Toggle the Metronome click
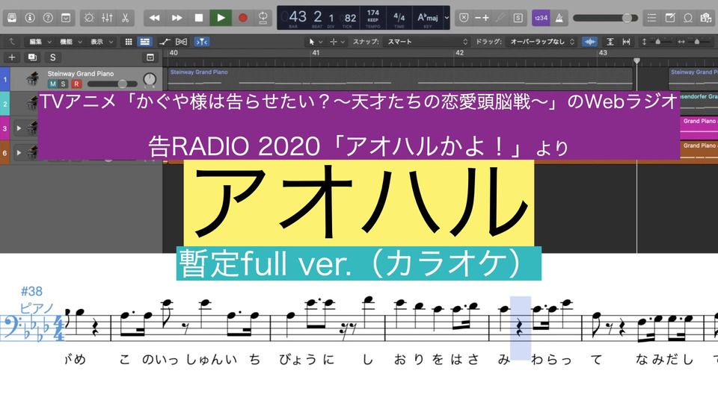Screen dimensions: 718x403 pos(559,18)
